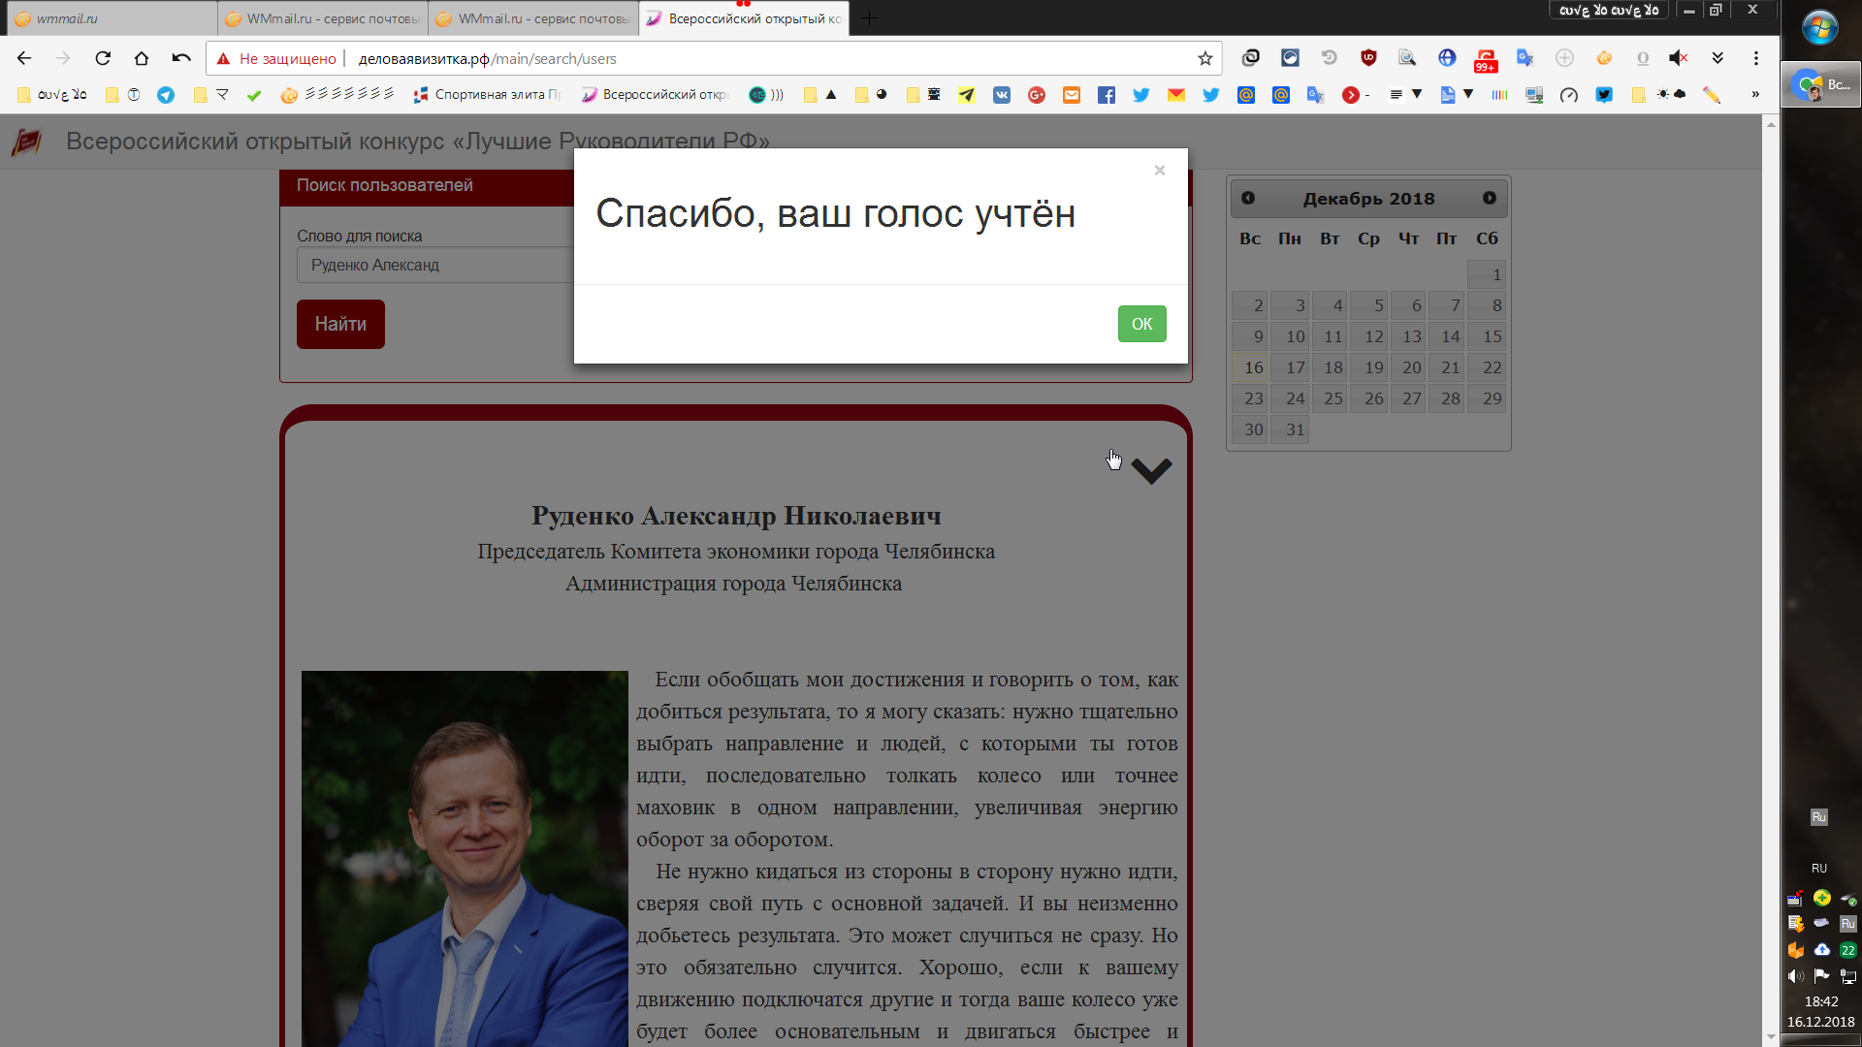The height and width of the screenshot is (1047, 1862).
Task: Bookmark this page with the star icon
Action: (x=1205, y=59)
